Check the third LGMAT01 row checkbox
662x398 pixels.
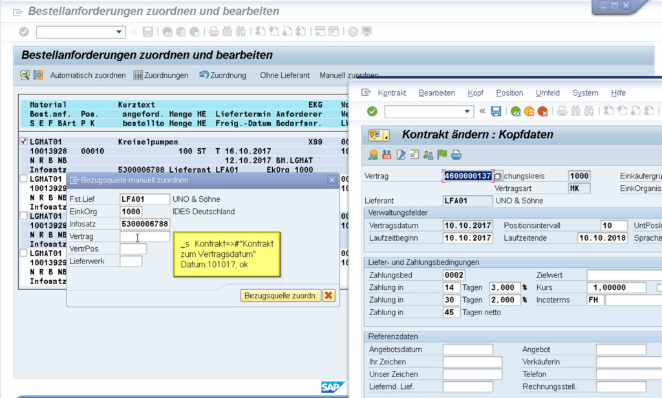pyautogui.click(x=24, y=216)
